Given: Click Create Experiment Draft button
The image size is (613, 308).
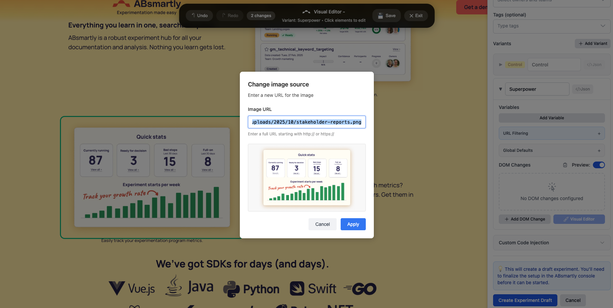Looking at the screenshot, I should (x=525, y=300).
